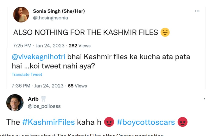
Task: Click the Translate Tweet link
Action: 27,75
